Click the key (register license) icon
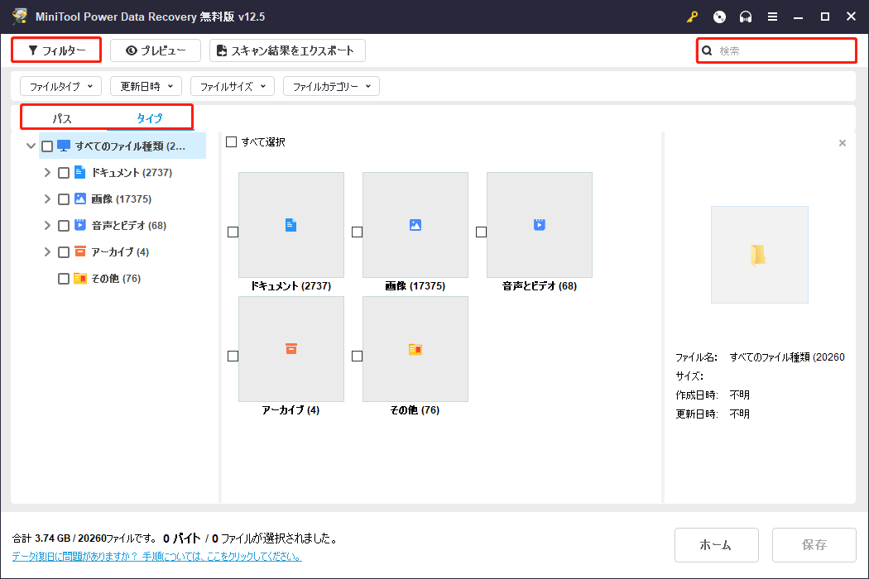The height and width of the screenshot is (579, 869). [692, 17]
